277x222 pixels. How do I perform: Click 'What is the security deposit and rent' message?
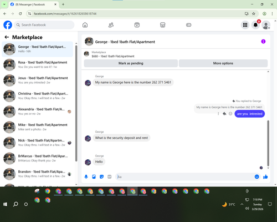click(121, 138)
